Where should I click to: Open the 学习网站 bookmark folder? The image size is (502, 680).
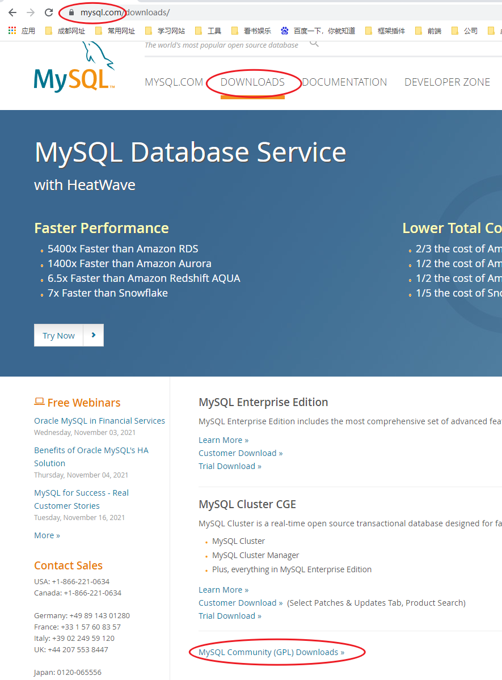pyautogui.click(x=165, y=31)
